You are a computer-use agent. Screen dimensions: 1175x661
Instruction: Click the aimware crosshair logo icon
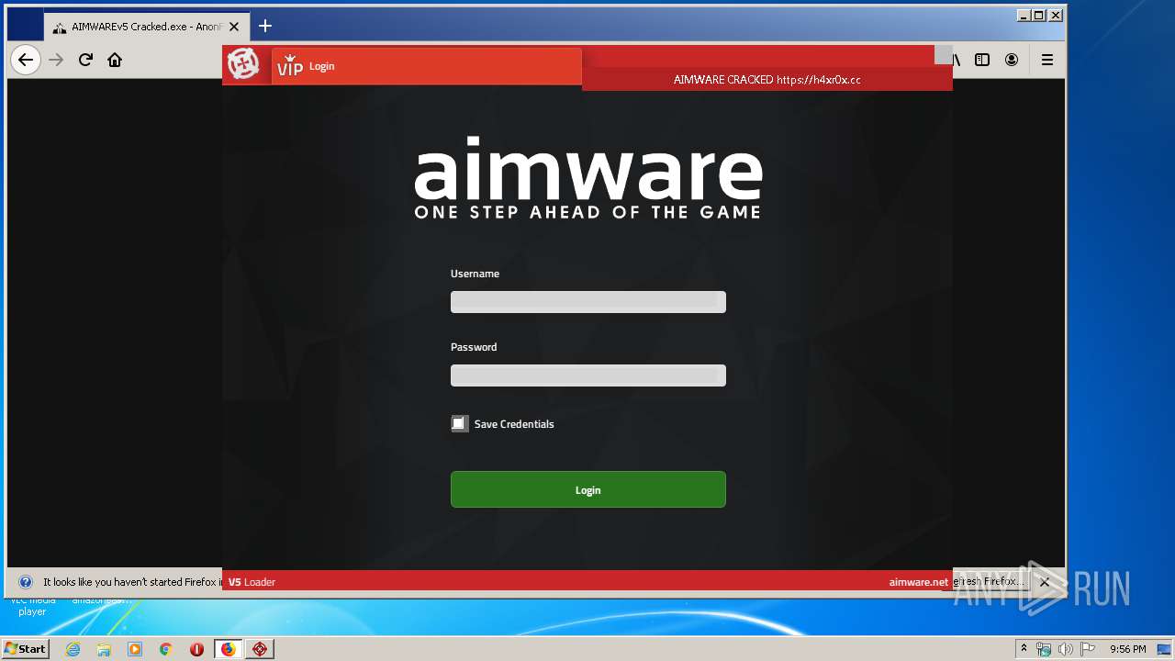[x=243, y=64]
